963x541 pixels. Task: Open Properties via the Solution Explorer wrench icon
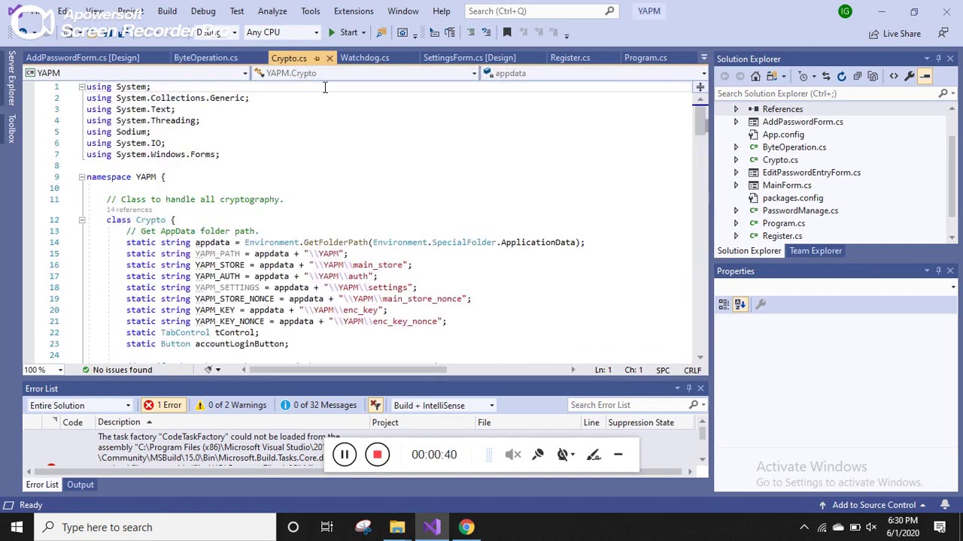[910, 76]
